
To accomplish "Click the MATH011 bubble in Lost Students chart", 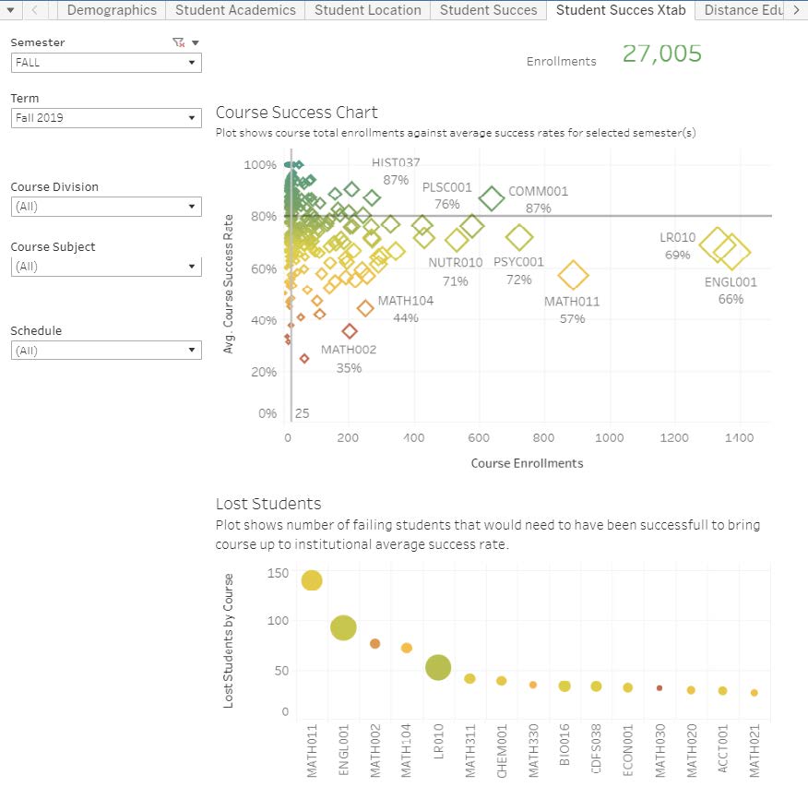I will (x=310, y=579).
